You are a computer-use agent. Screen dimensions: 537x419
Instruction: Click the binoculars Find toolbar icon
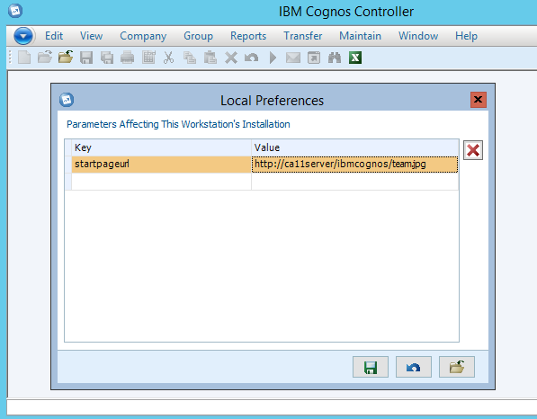coord(335,58)
